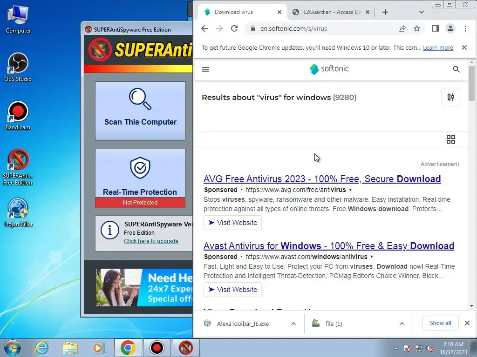Open the OBS Studio desktop shortcut
This screenshot has height=357, width=477.
(18, 67)
